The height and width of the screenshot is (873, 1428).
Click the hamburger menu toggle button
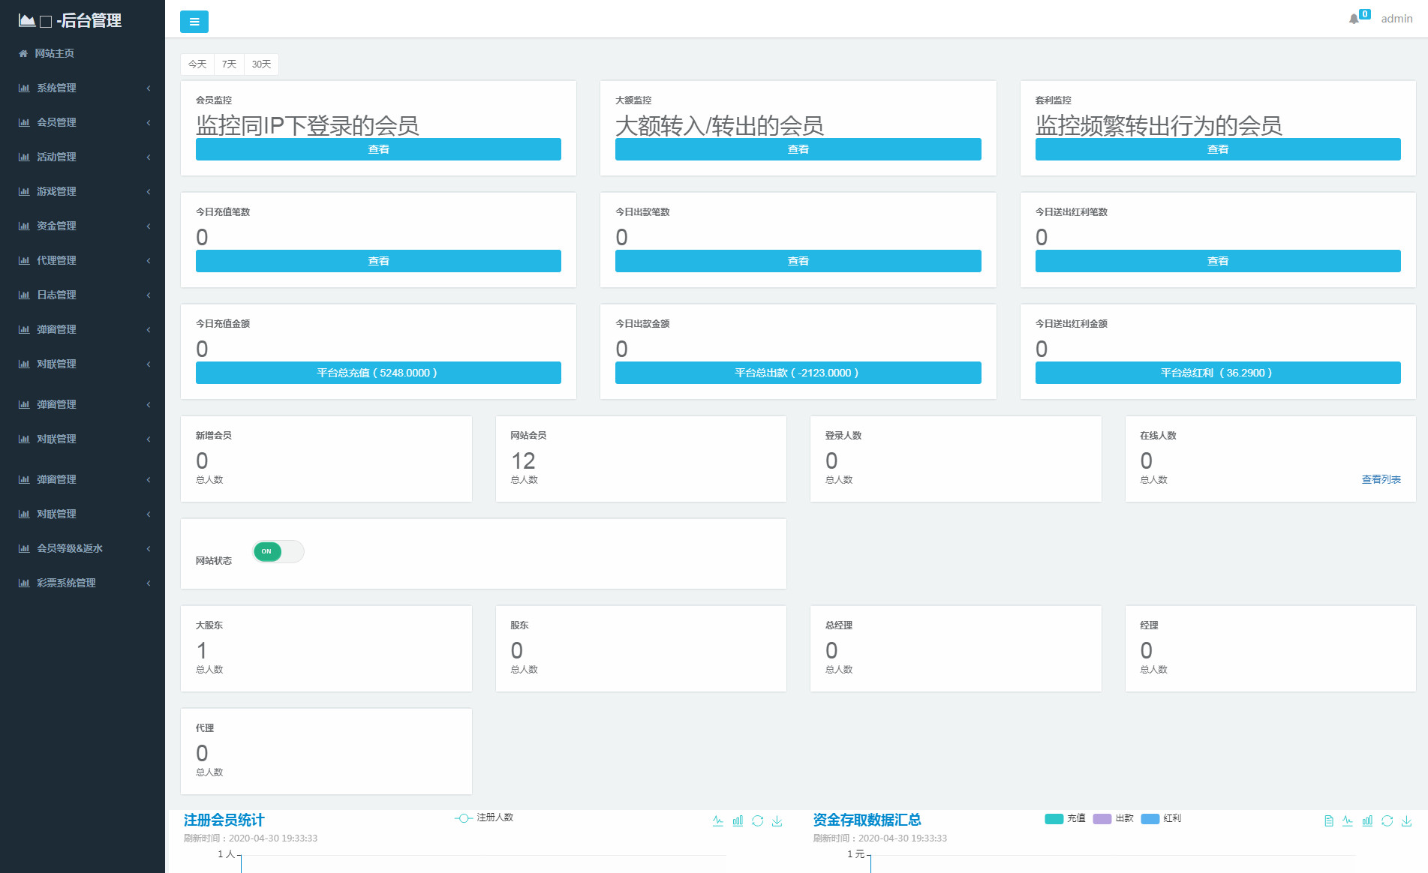[x=194, y=22]
